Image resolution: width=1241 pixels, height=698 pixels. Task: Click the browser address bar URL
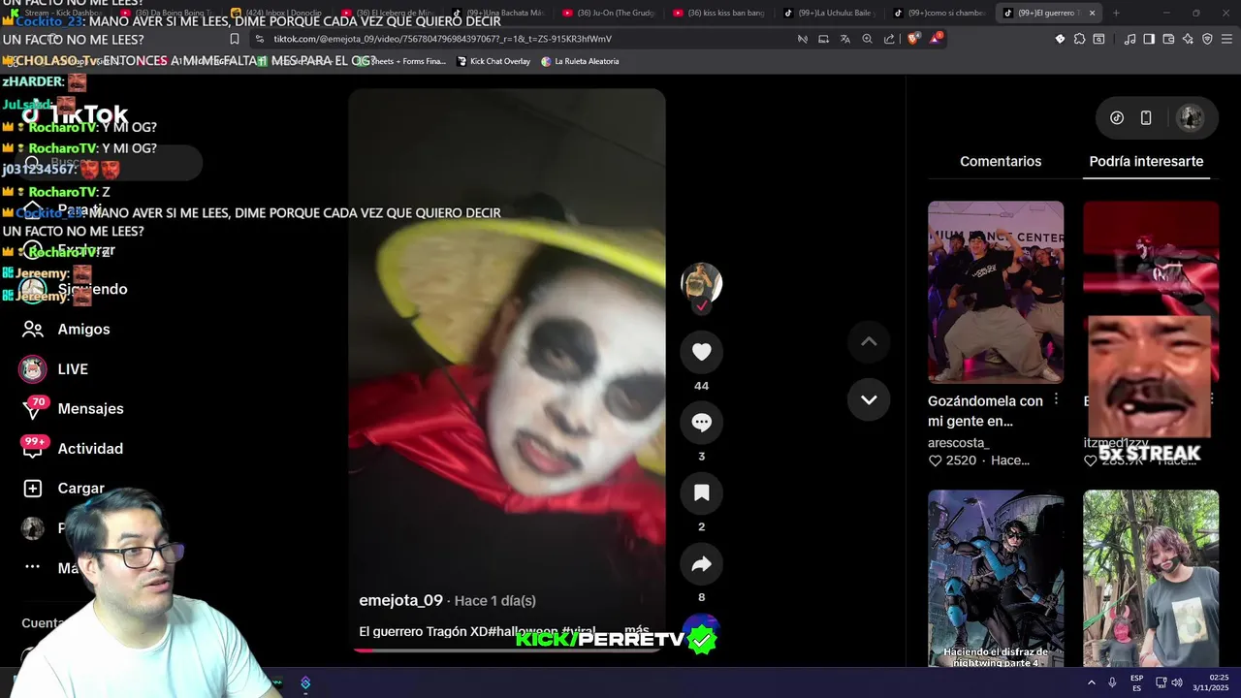[442, 39]
